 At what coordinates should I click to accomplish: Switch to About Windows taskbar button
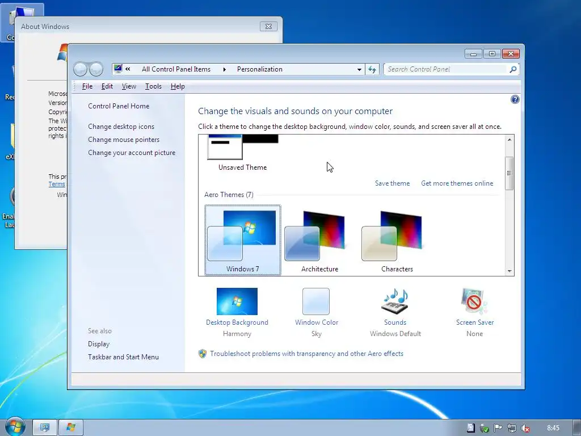tap(71, 428)
